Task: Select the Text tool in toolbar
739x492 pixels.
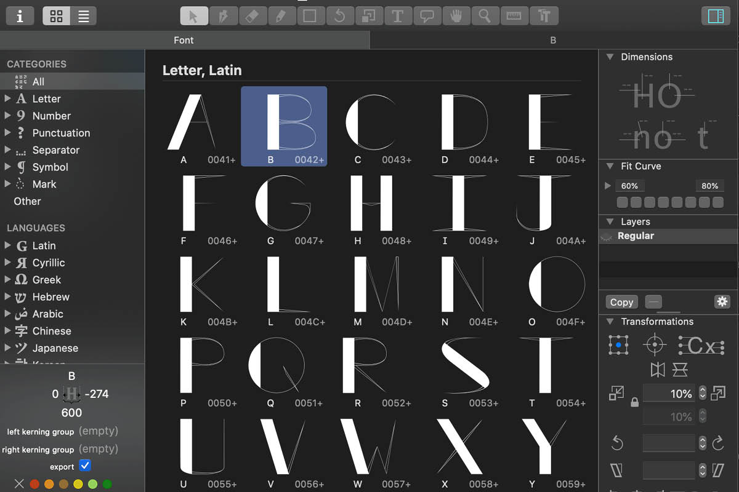Action: 398,16
